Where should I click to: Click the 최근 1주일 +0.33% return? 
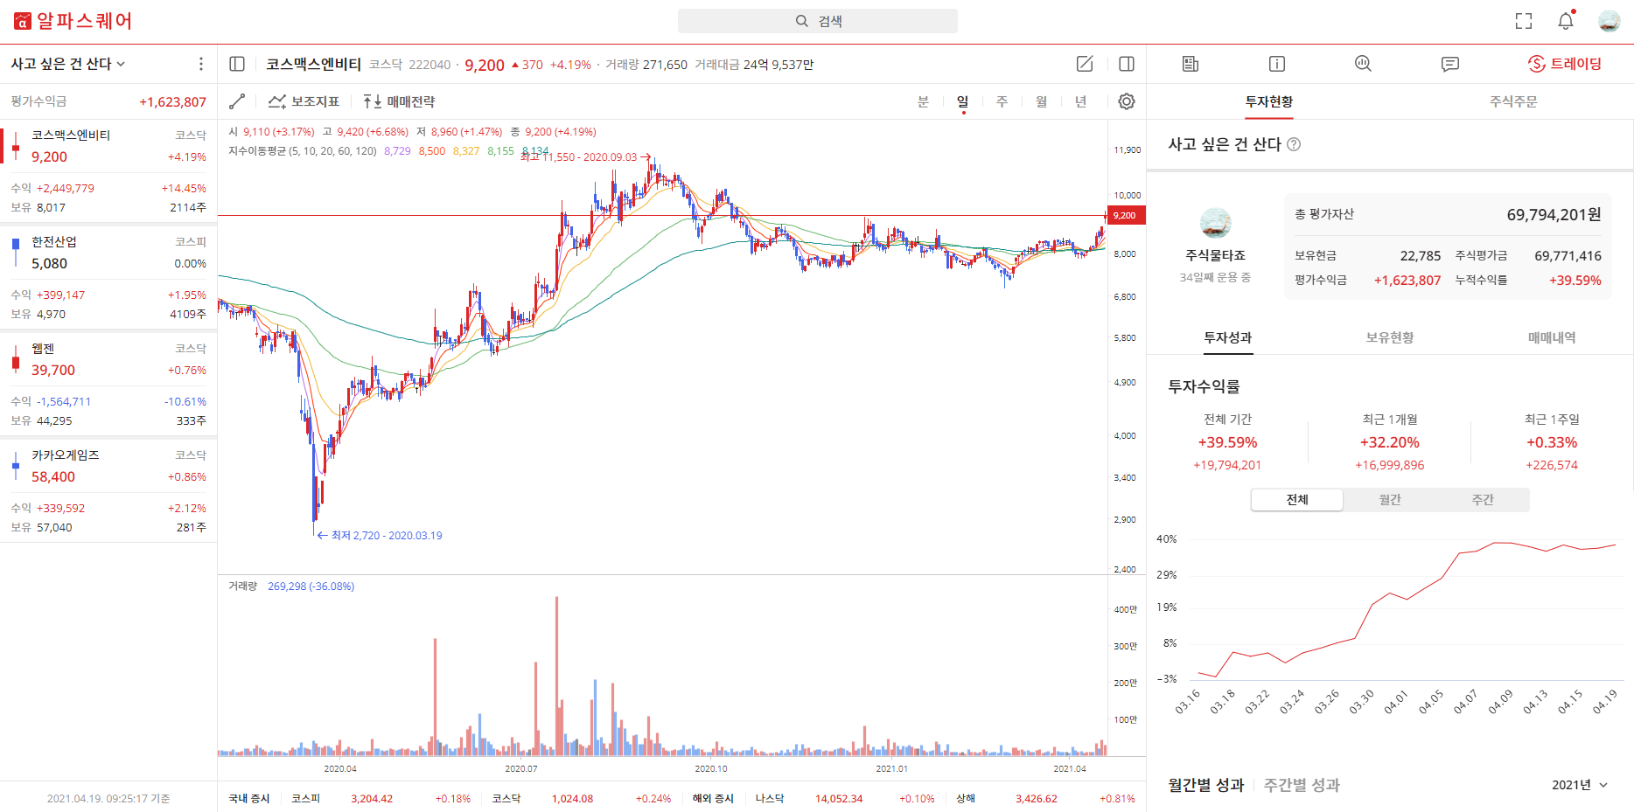pos(1552,442)
